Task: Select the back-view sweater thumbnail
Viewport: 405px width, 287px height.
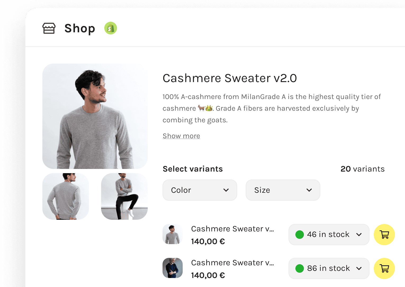Action: (66, 196)
